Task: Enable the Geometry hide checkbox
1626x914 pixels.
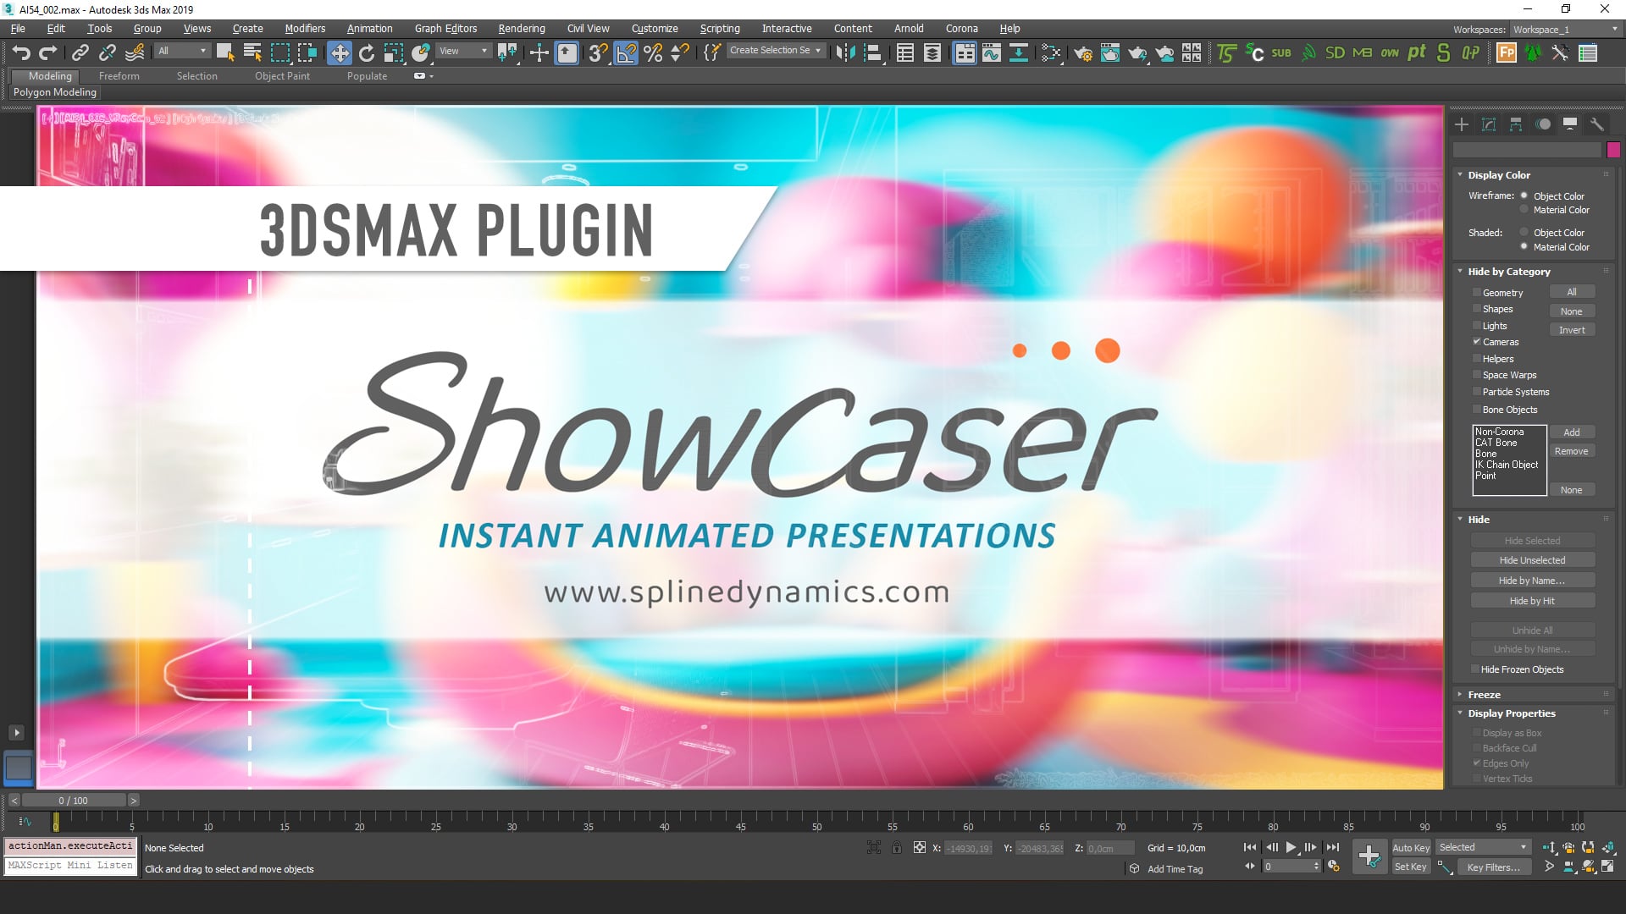Action: pyautogui.click(x=1476, y=293)
